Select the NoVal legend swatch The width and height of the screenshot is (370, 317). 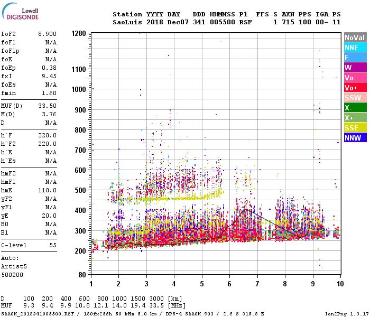point(355,38)
